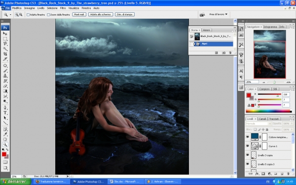The height and width of the screenshot is (185, 296).
Task: Toggle history brush source beside Apri state
Action: point(191,44)
